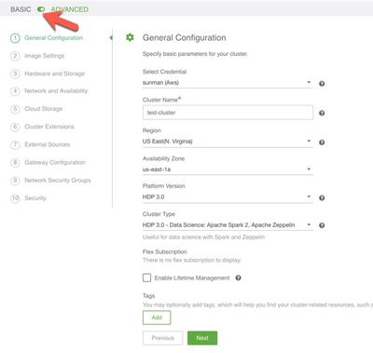The image size is (373, 353).
Task: Click the green gear General Configuration icon
Action: 130,37
